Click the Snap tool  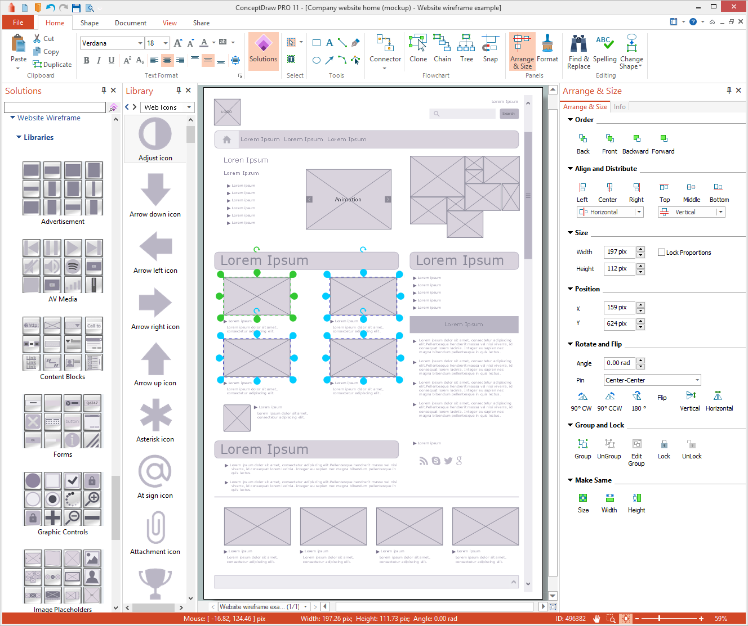491,48
